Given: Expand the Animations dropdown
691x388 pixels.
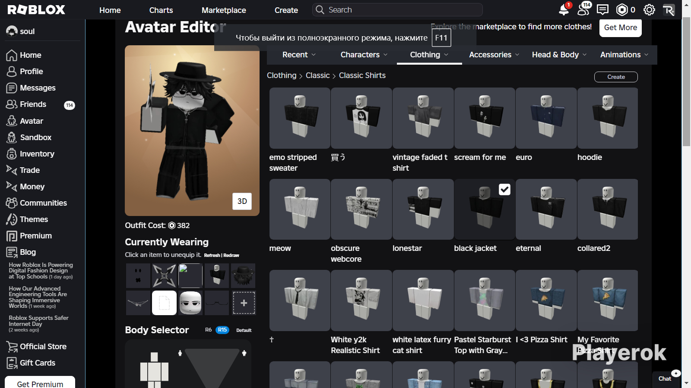Looking at the screenshot, I should [624, 55].
